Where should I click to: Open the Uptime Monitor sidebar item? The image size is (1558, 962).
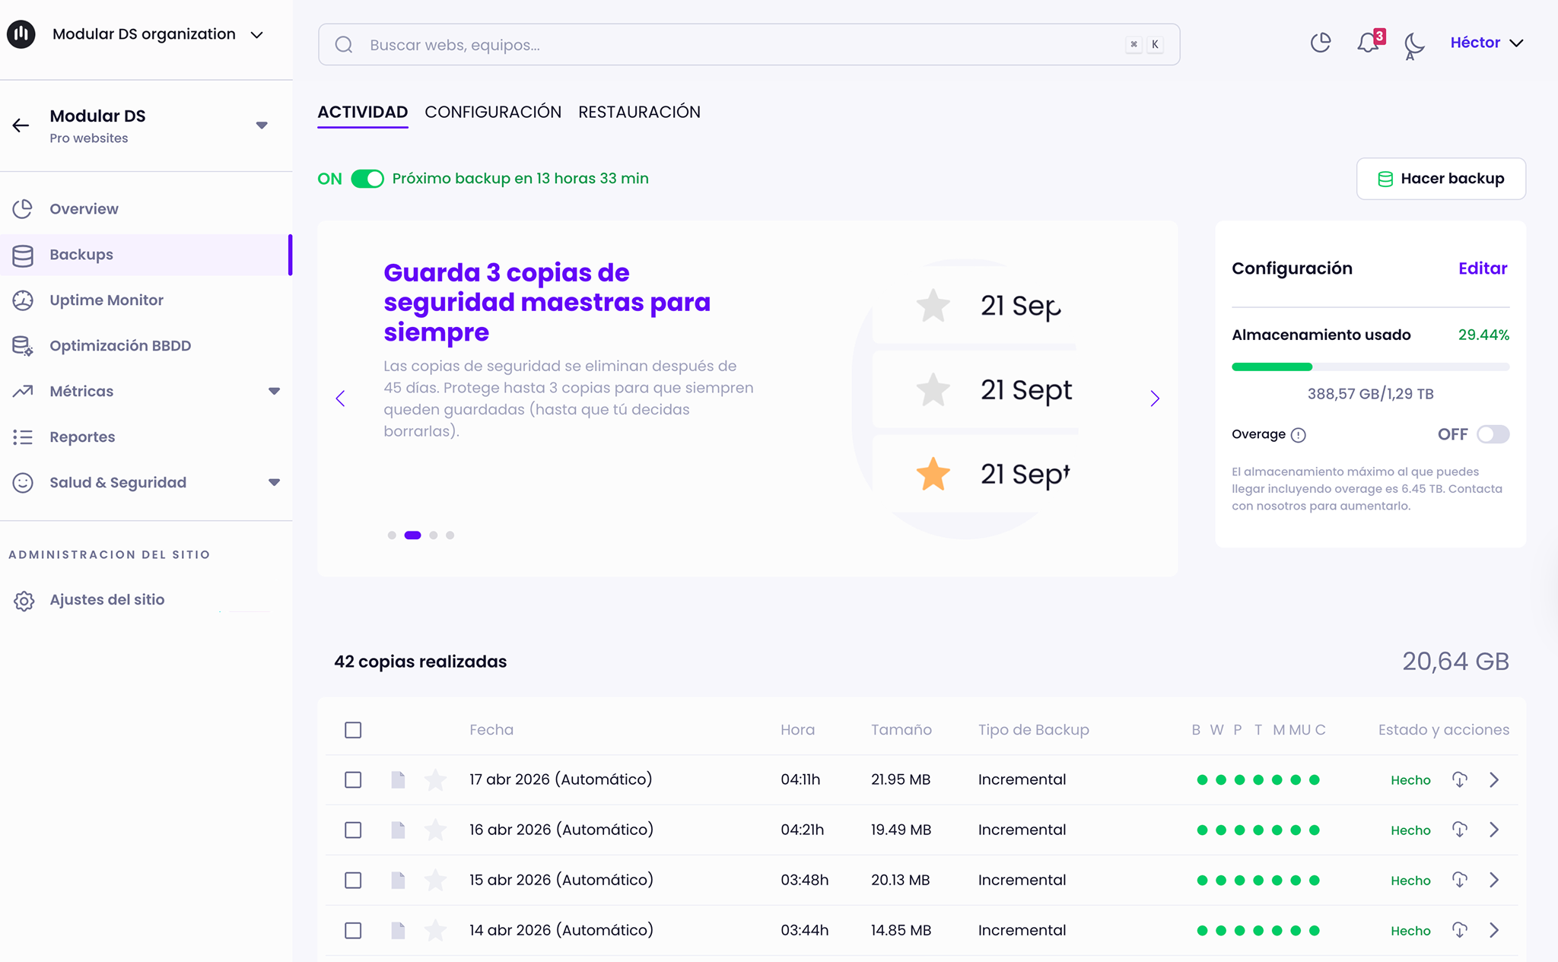(107, 300)
